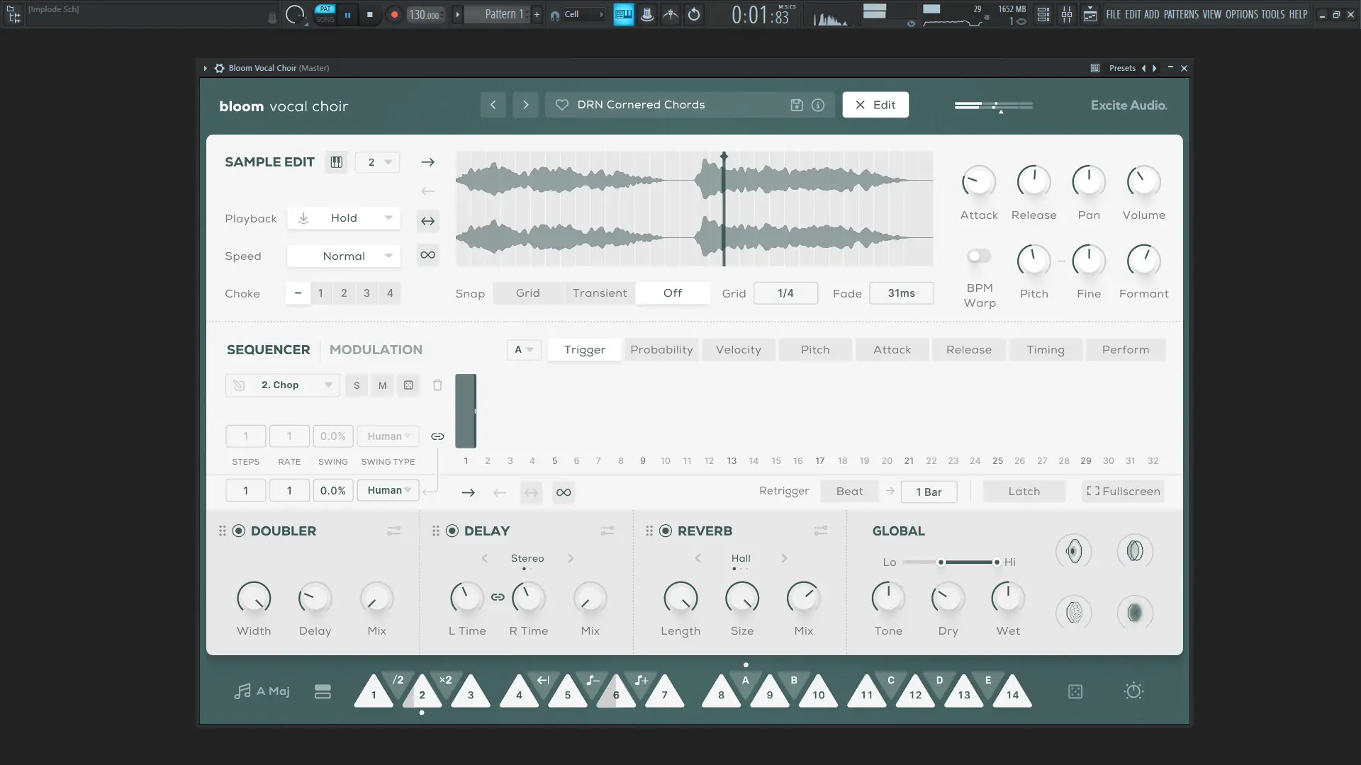Delete the sequencer lane with trash icon
This screenshot has height=765, width=1361.
coord(437,385)
